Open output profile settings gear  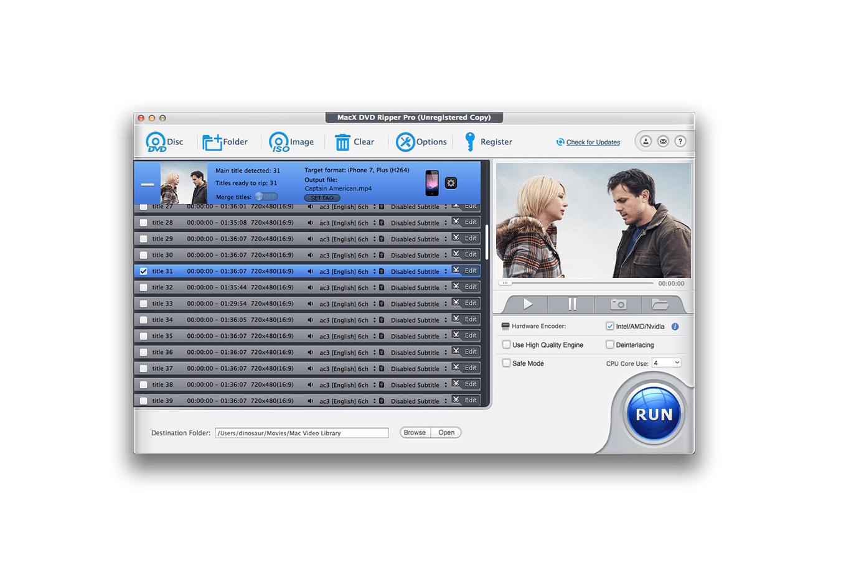[x=451, y=183]
